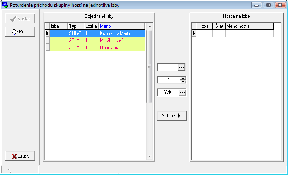Open the room lookup ellipsis button
The width and height of the screenshot is (288, 175).
click(181, 67)
